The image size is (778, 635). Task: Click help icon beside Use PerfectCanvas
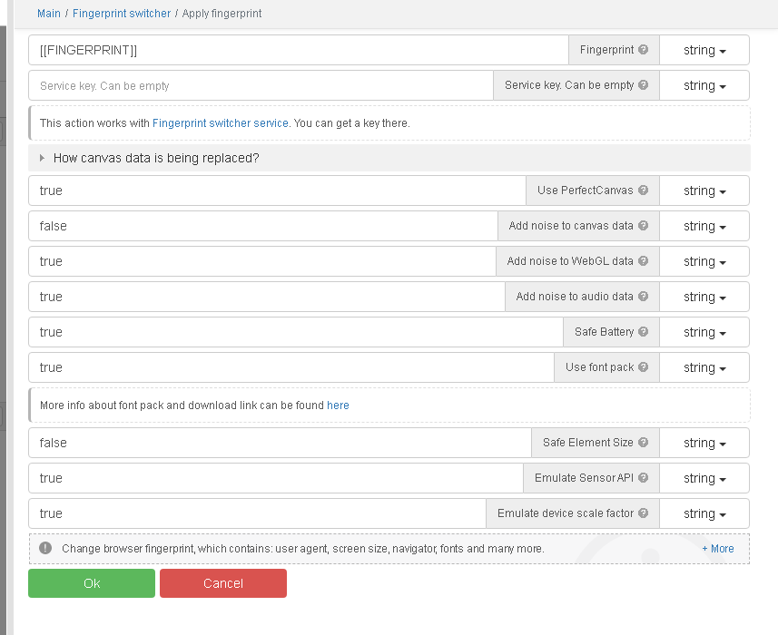(644, 190)
